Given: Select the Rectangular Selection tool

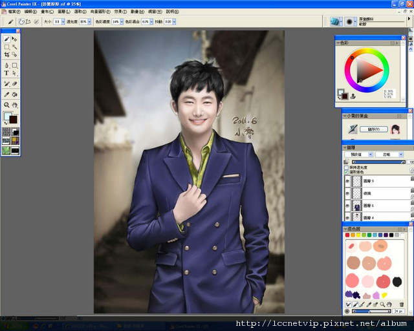Looking at the screenshot, I should point(6,47).
